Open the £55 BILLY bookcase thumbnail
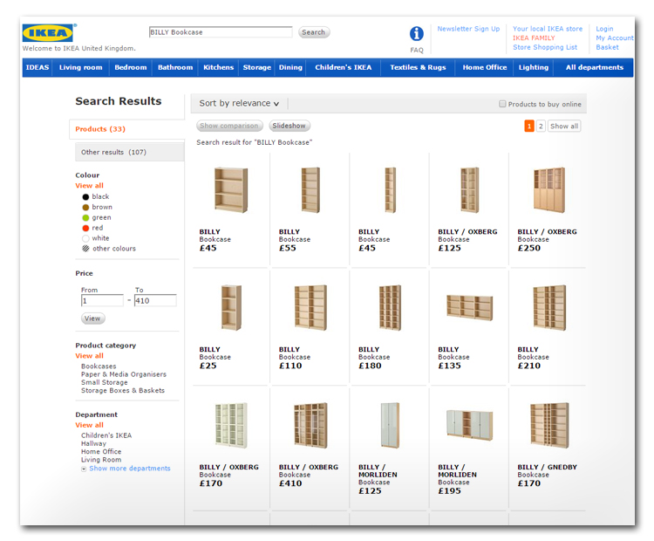 click(310, 190)
